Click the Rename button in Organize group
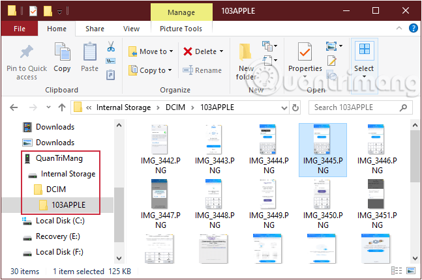Viewport: 422px width, 280px height. tap(203, 70)
